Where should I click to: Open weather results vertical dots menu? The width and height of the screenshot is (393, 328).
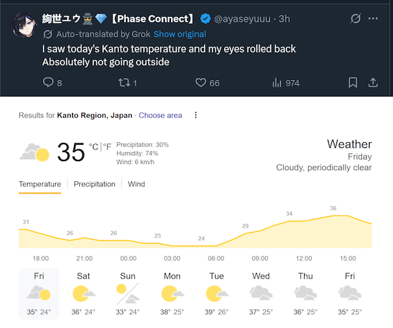click(x=196, y=115)
